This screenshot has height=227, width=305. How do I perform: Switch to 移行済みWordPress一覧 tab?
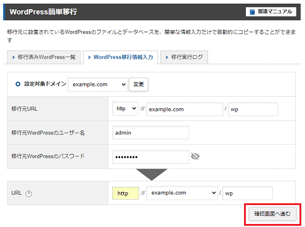click(x=44, y=57)
